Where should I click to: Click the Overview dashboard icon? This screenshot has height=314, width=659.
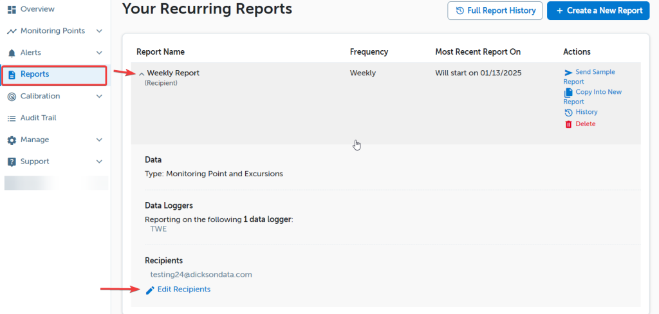[x=12, y=9]
